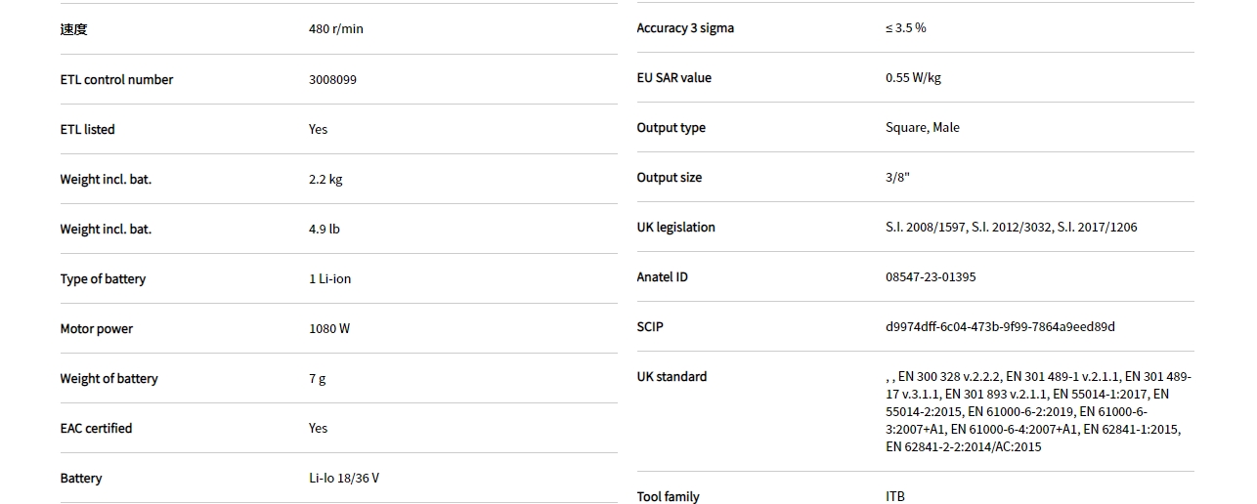The width and height of the screenshot is (1257, 504).
Task: Click the Tool family ITB value
Action: [895, 497]
